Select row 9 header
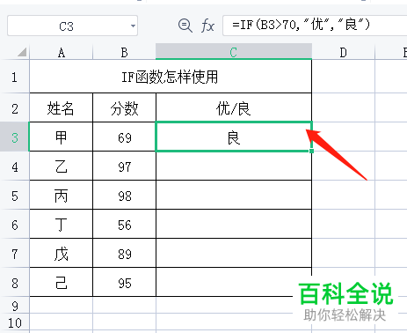407x333 pixels. click(x=14, y=305)
